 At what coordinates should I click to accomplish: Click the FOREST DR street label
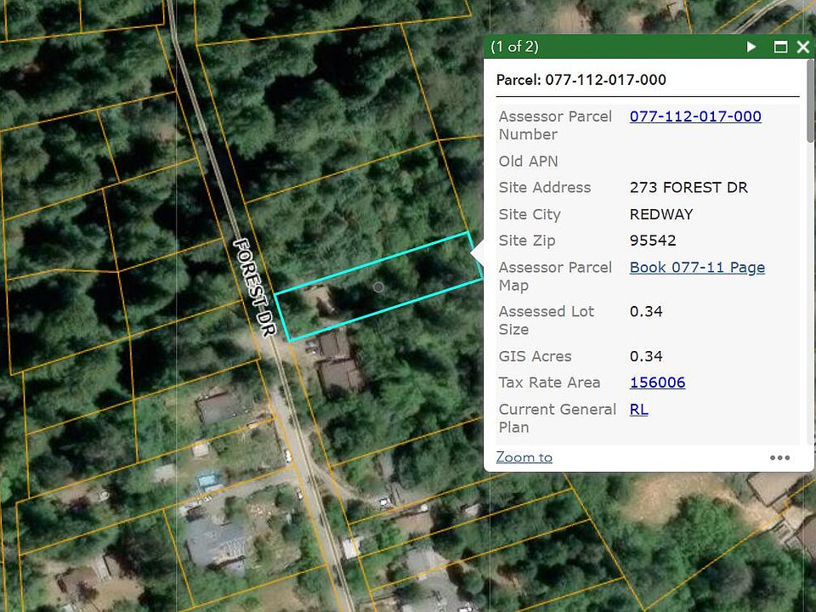coord(255,286)
